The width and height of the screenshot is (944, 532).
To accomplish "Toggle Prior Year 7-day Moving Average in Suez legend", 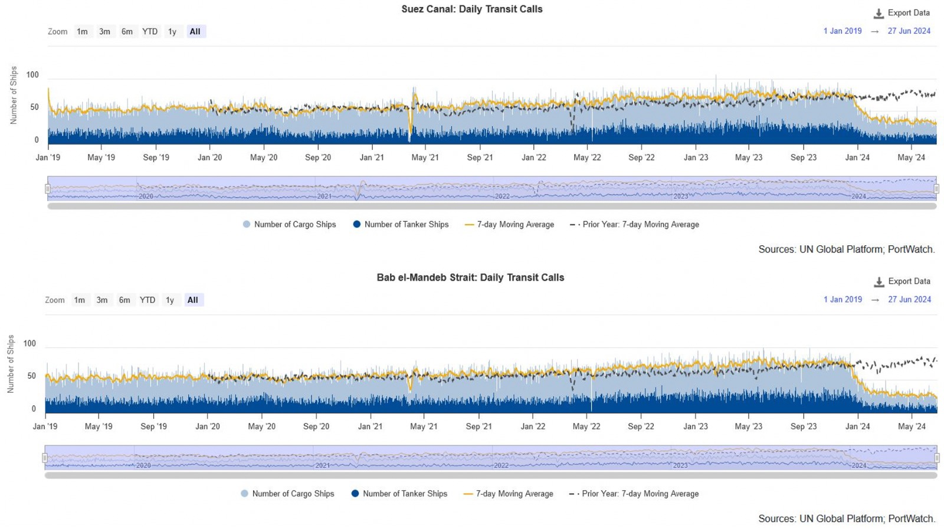I will click(634, 225).
